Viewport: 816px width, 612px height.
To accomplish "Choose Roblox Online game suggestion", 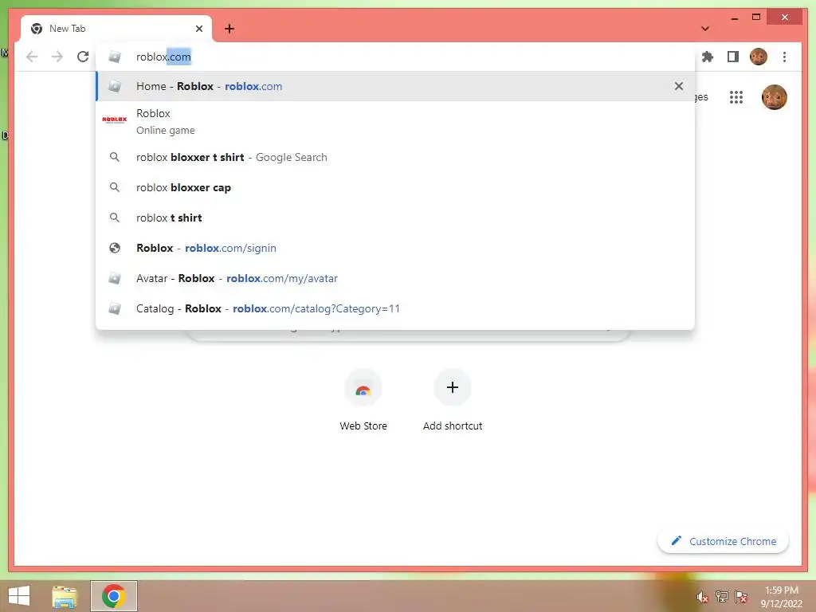I will click(x=395, y=121).
